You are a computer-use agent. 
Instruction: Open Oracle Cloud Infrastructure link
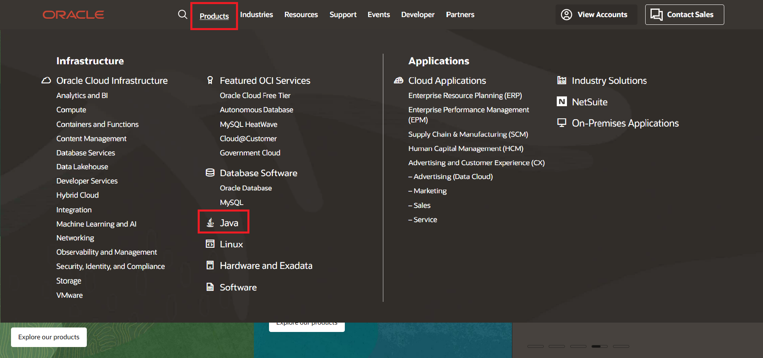tap(112, 81)
